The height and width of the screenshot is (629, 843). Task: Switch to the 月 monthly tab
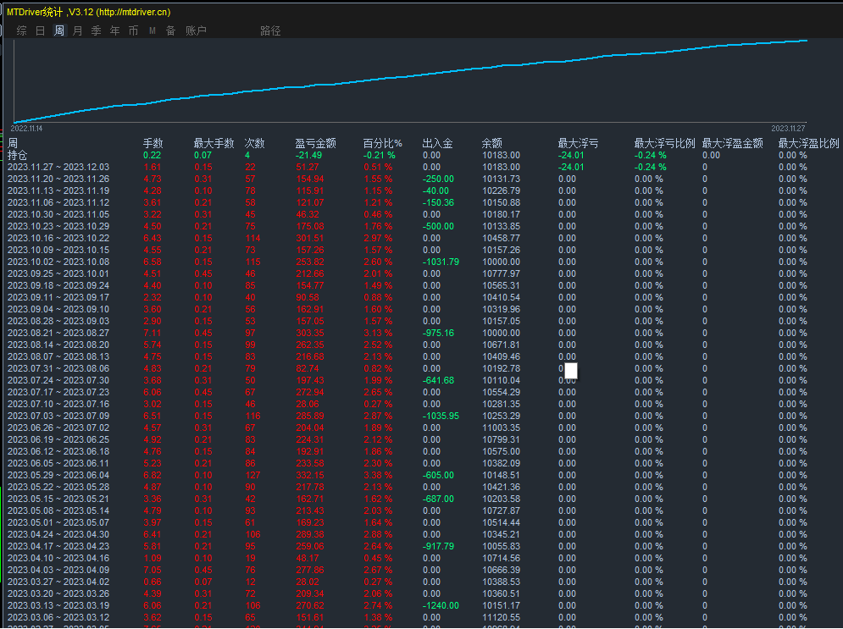point(78,31)
